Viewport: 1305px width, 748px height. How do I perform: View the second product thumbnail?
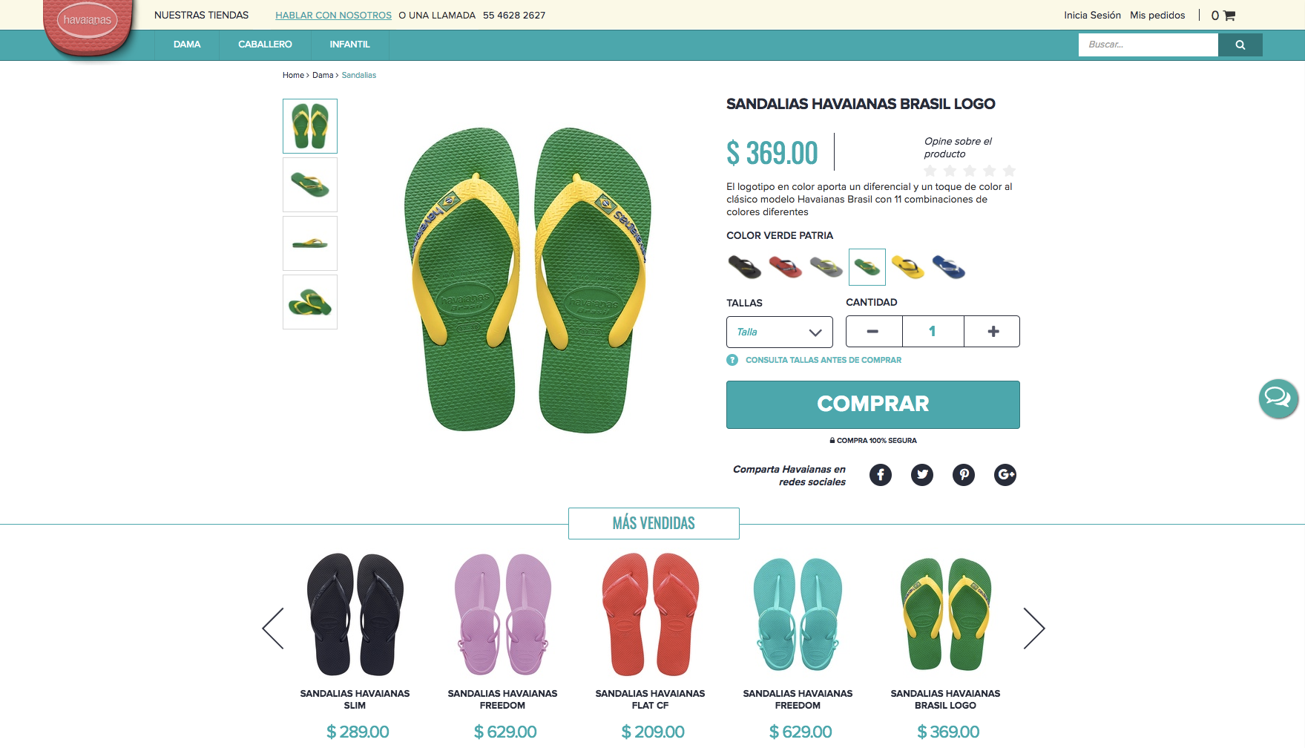(310, 185)
